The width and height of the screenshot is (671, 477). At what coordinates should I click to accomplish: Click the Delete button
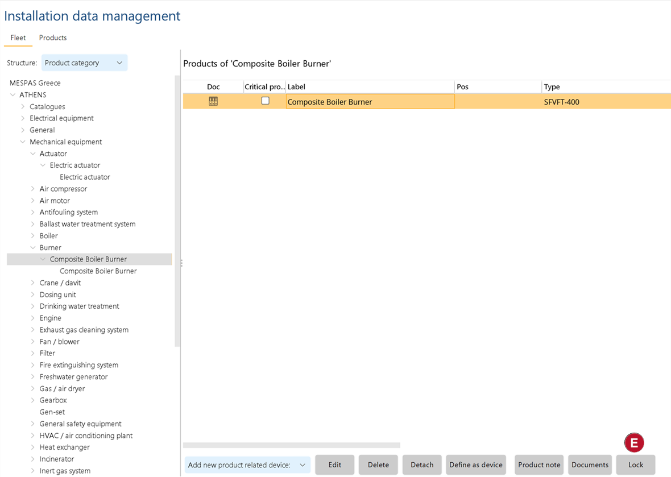378,465
